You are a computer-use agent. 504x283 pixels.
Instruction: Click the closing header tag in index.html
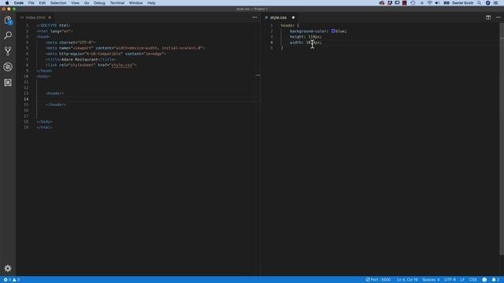tap(56, 105)
